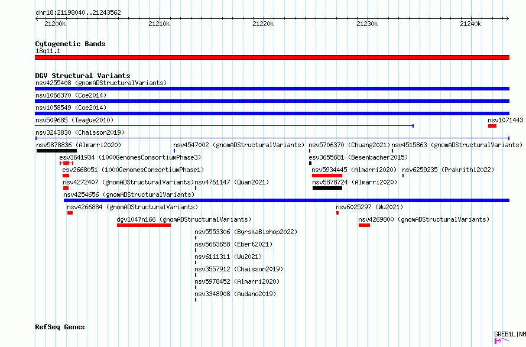Image resolution: width=526 pixels, height=347 pixels.
Task: Click the chr18:21198040..21243562 coordinates text
Action: coord(78,13)
